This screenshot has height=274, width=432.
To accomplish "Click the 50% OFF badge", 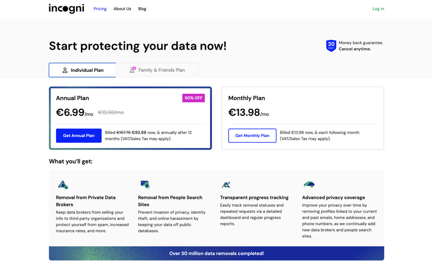I will 193,98.
